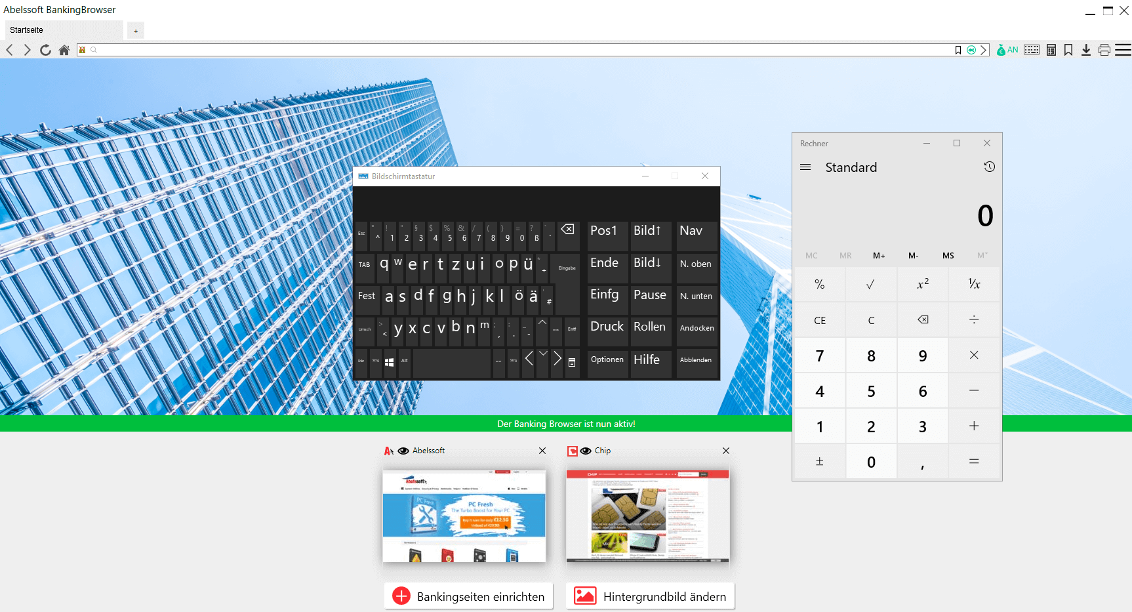Click the CE key in calculator

coord(820,320)
